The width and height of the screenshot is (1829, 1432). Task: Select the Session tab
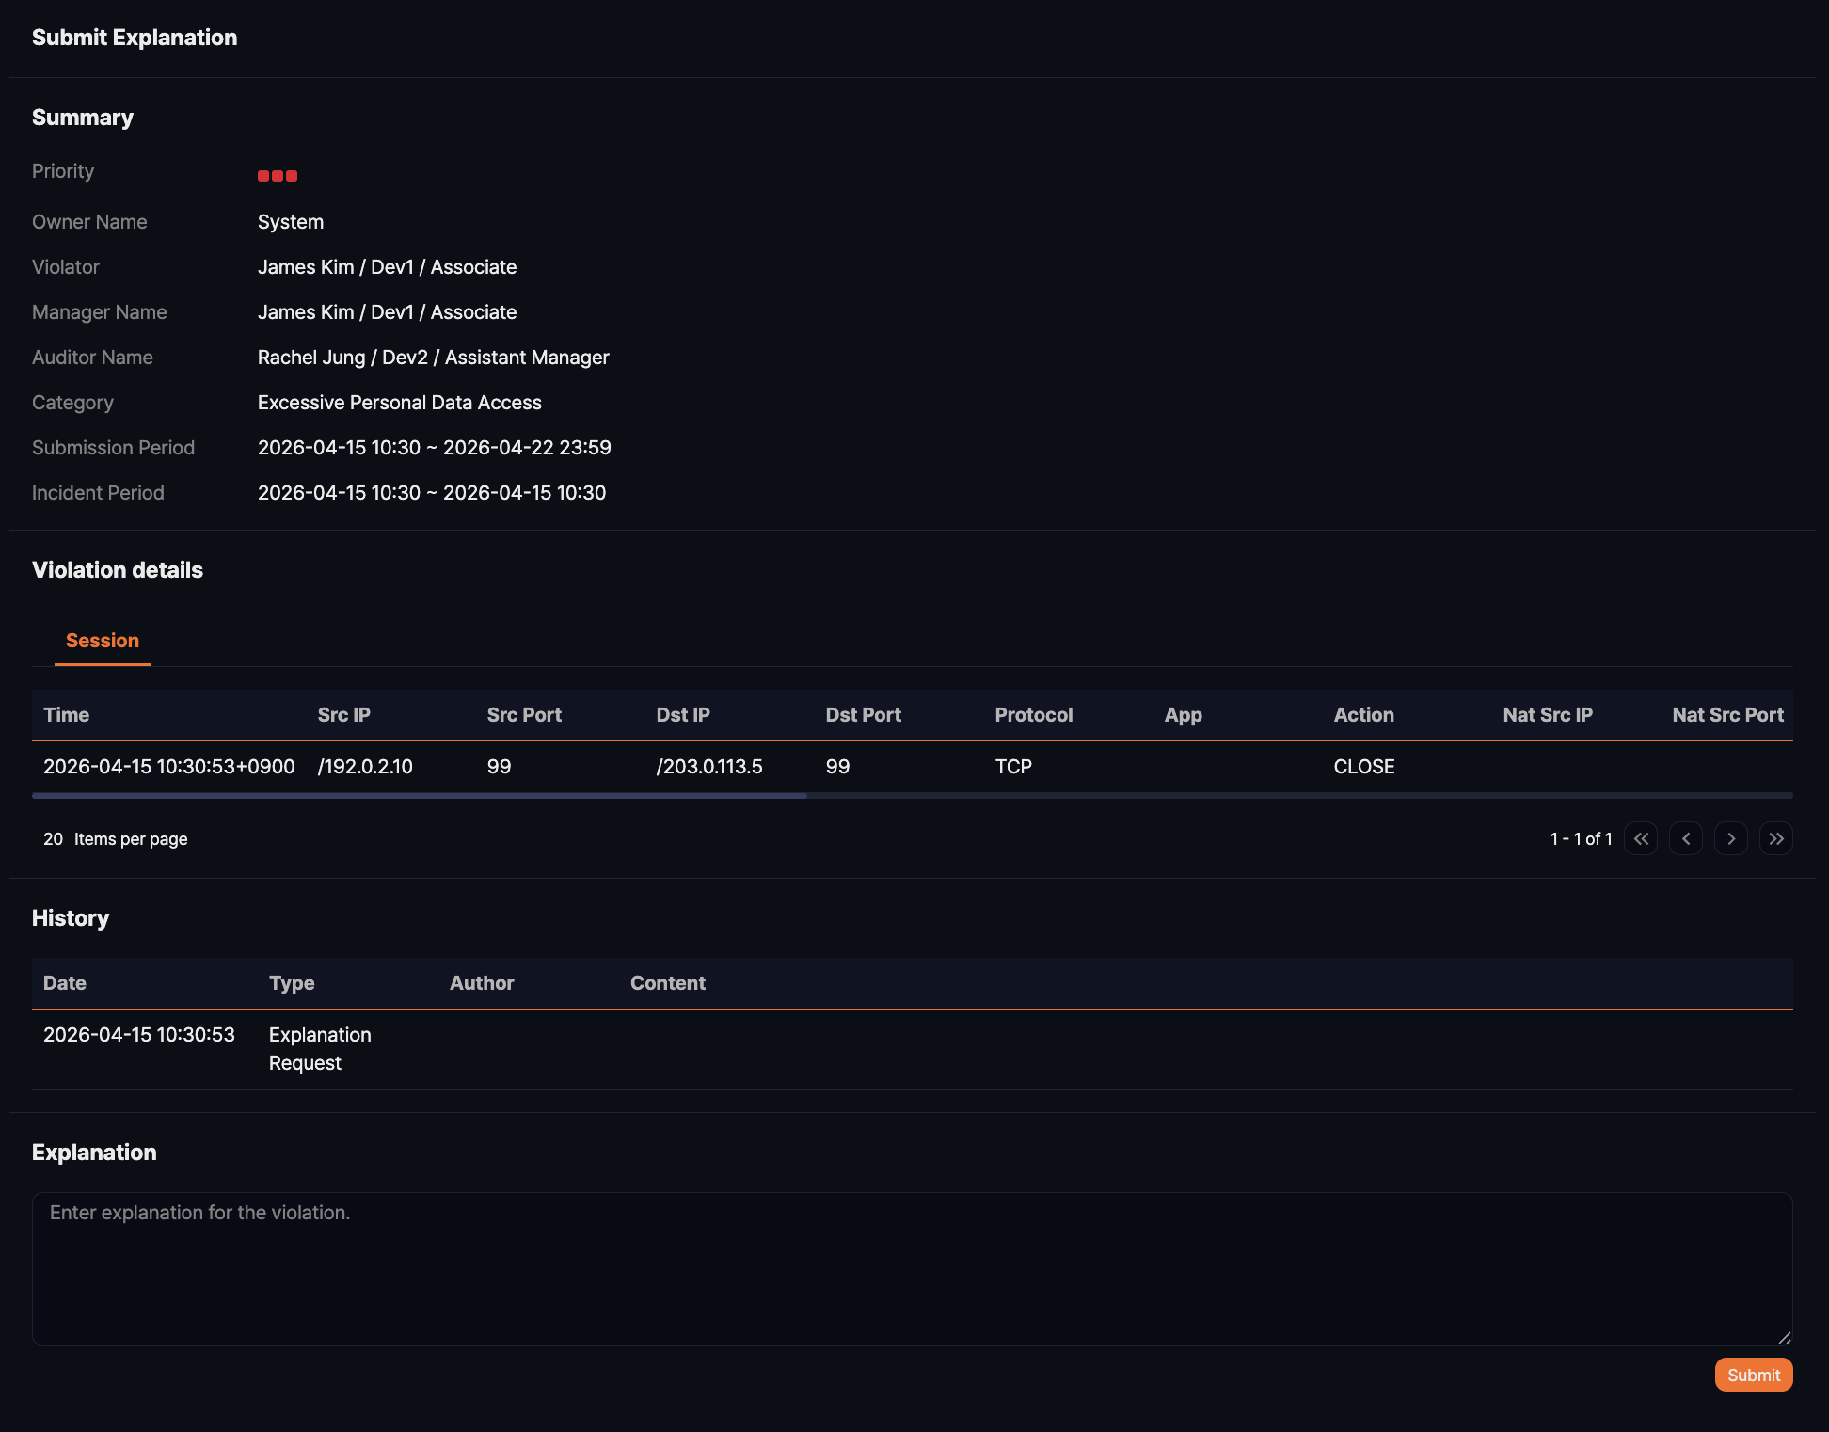click(x=103, y=641)
